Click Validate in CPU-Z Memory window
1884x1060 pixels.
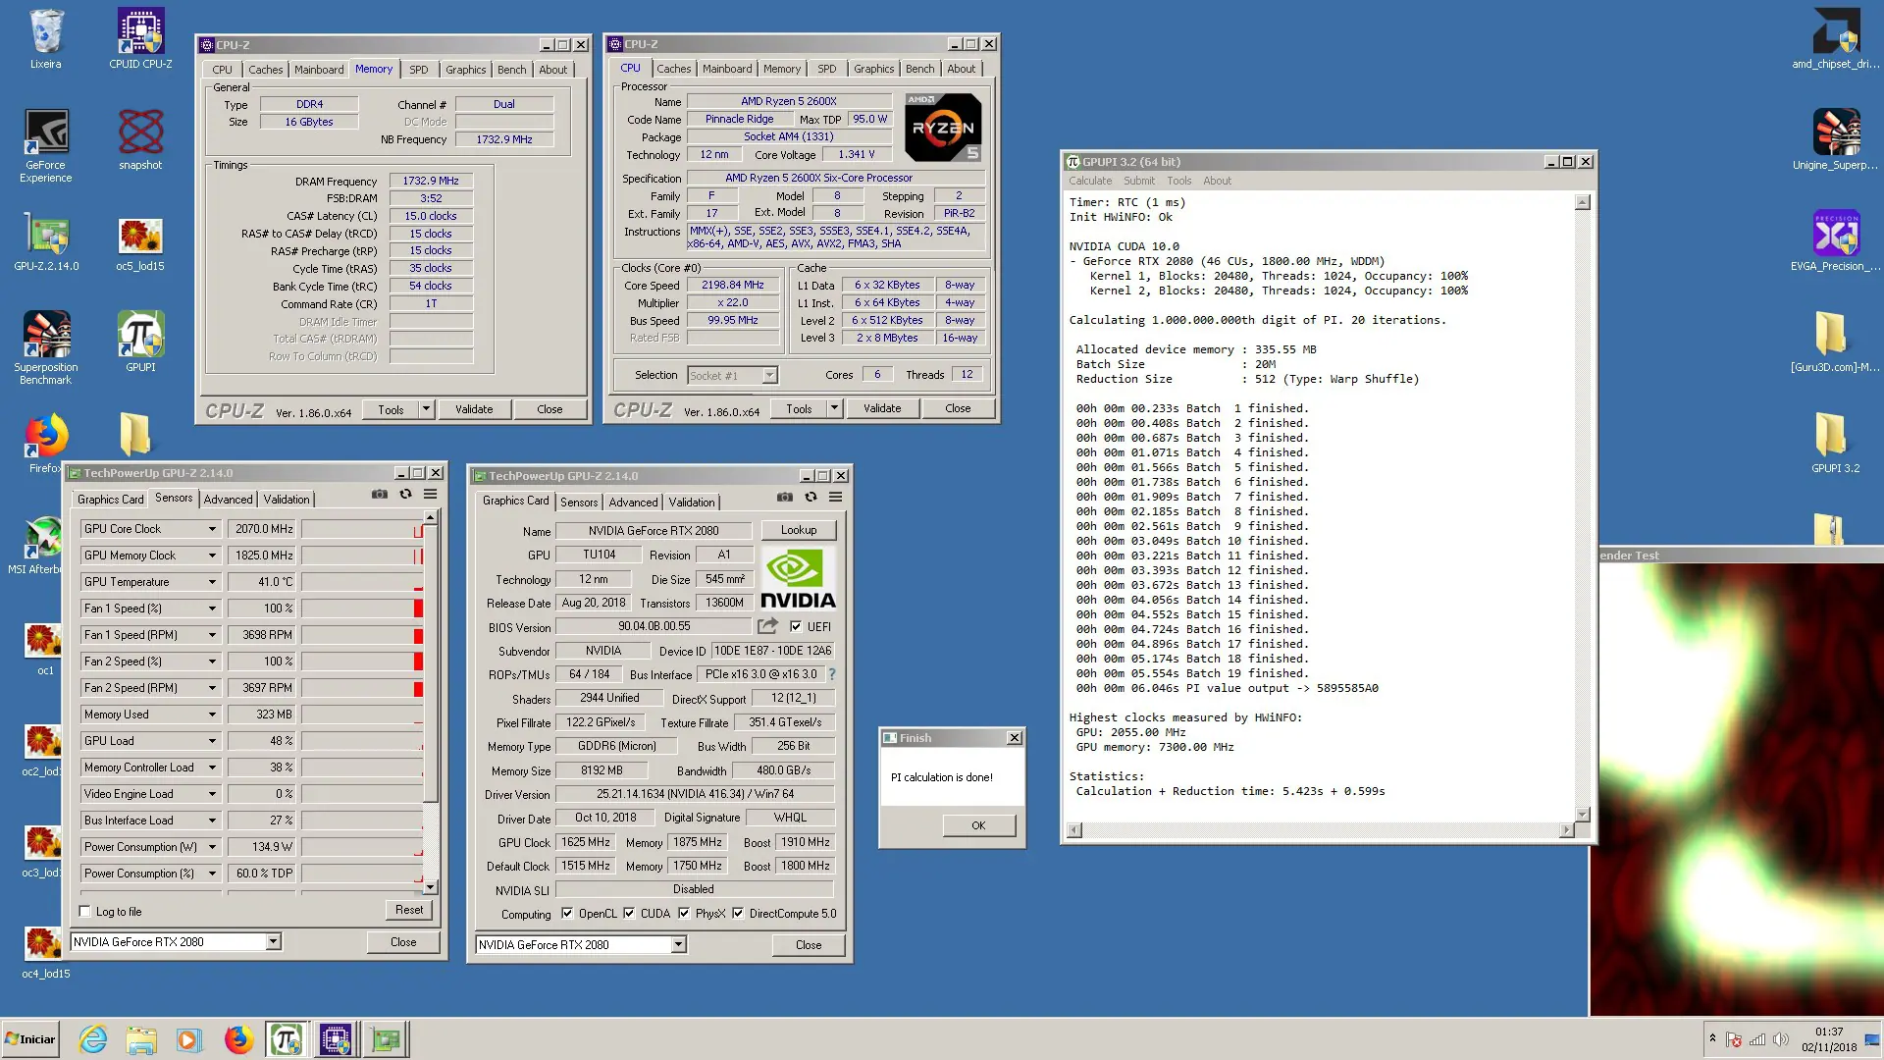474,409
